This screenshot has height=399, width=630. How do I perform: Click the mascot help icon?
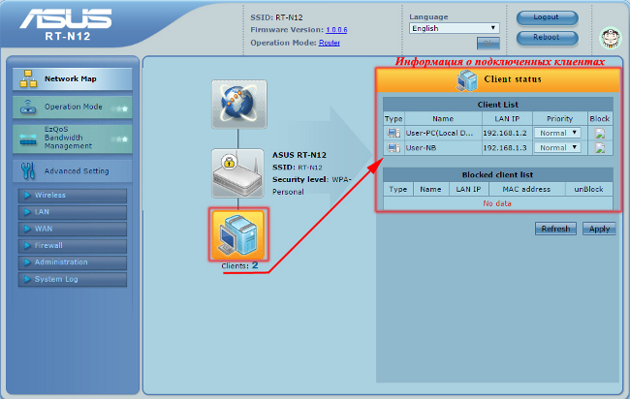pyautogui.click(x=611, y=38)
